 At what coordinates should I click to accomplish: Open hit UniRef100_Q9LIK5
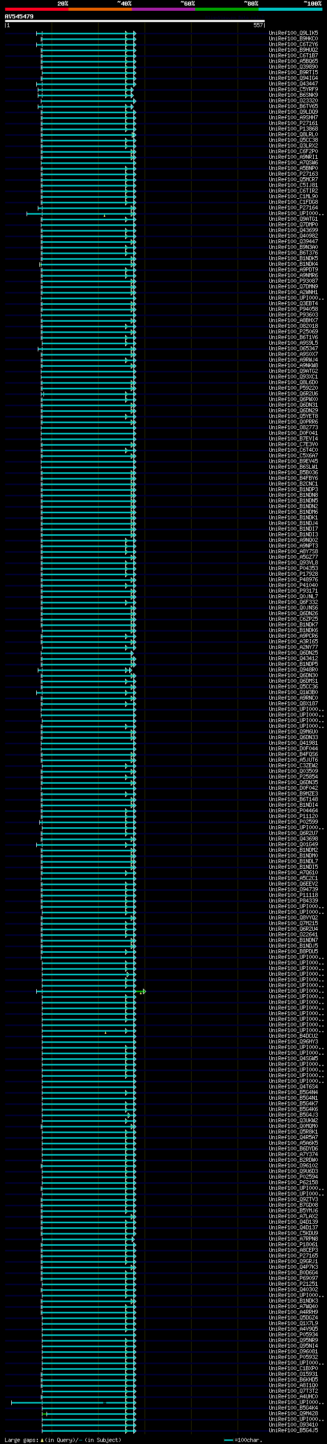tap(293, 33)
